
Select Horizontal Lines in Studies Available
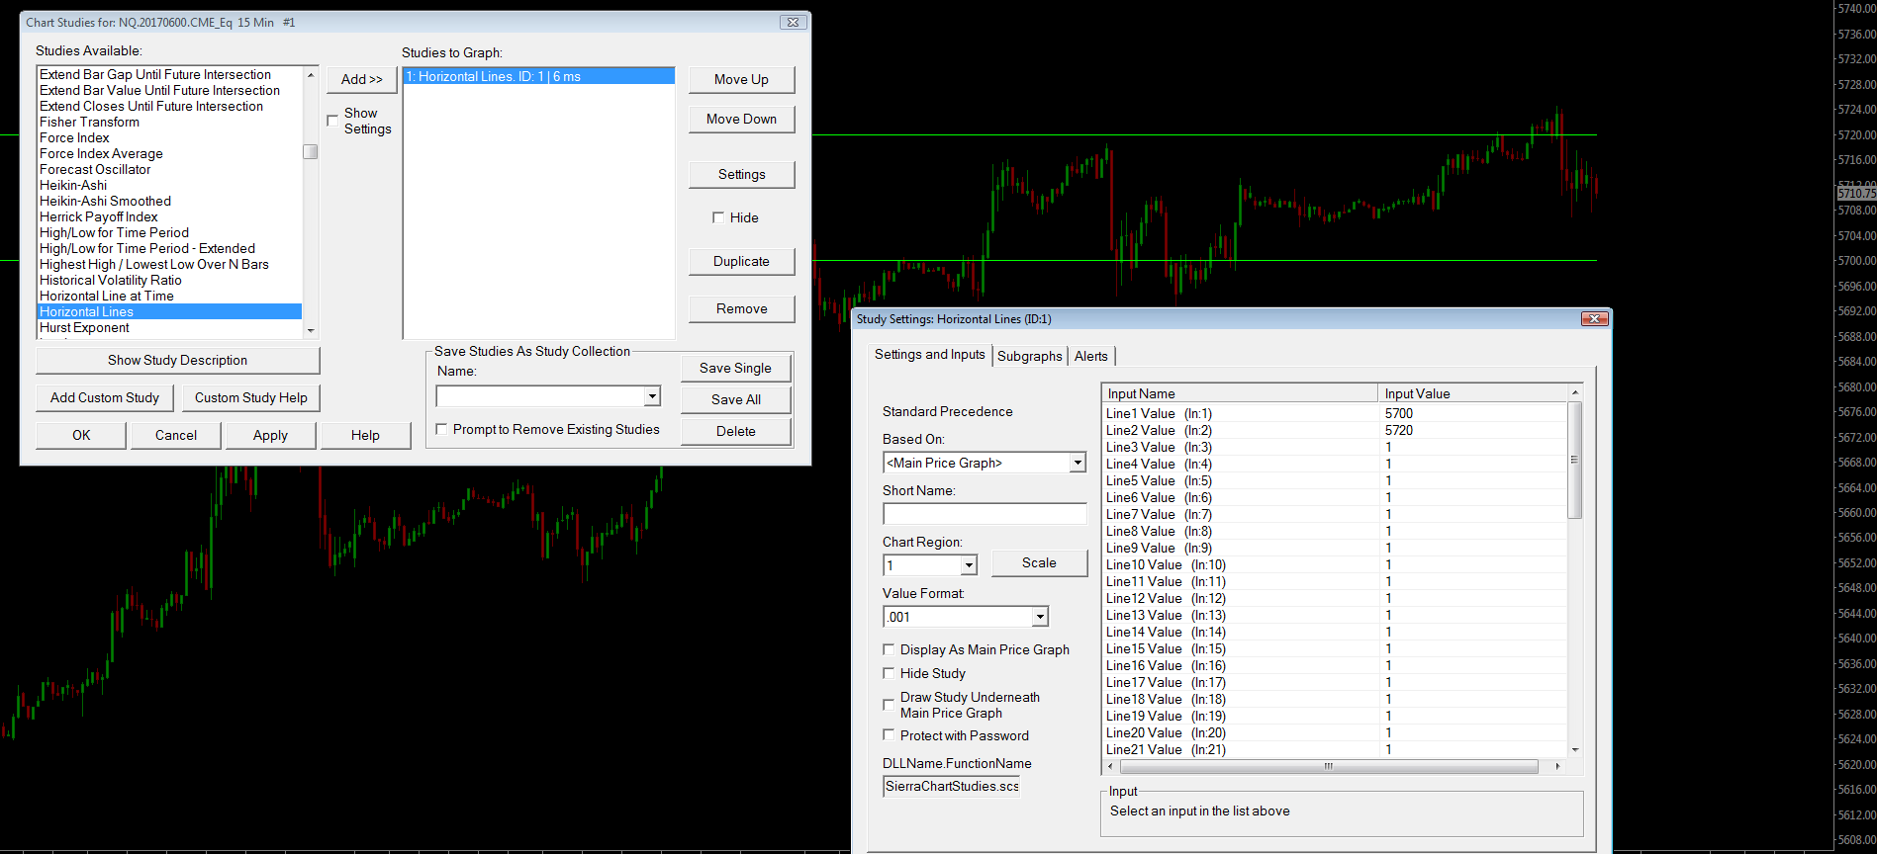click(x=169, y=311)
